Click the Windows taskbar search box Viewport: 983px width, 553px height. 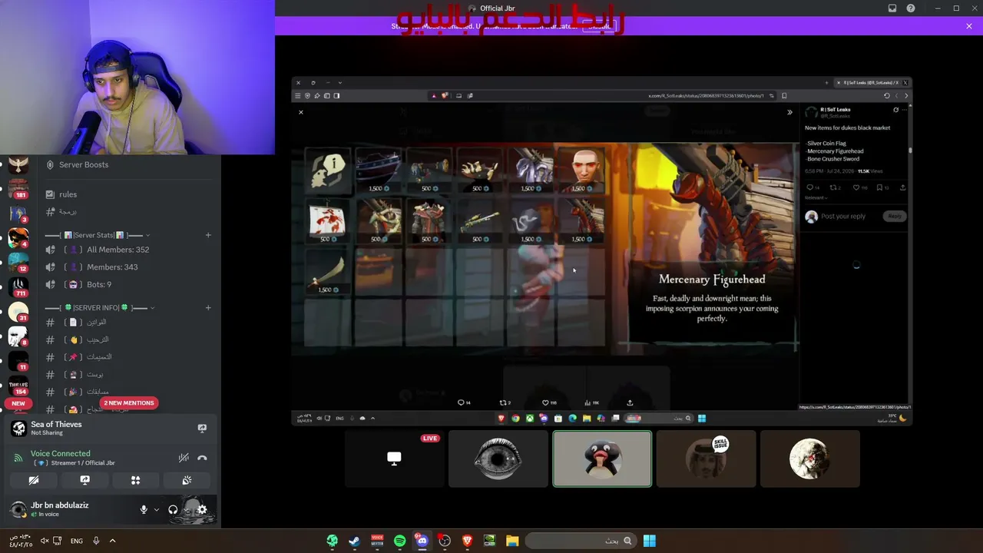click(x=581, y=541)
